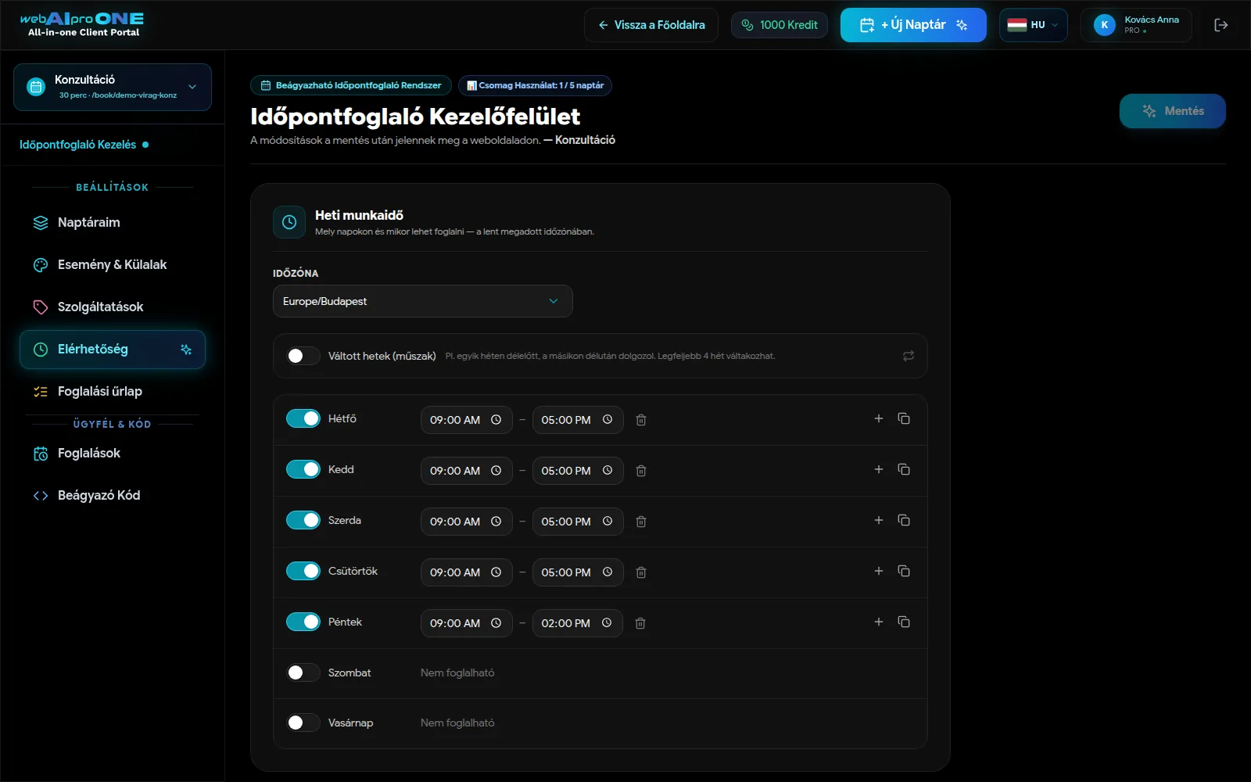Switch off Péntek availability
This screenshot has height=782, width=1251.
pos(303,622)
